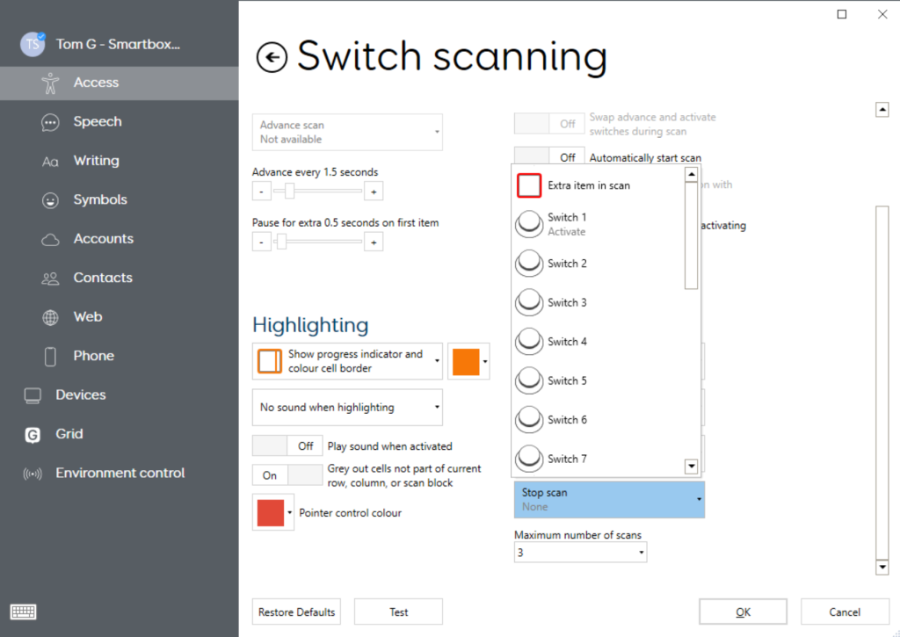Expand the Maximum number of scans dropdown
The width and height of the screenshot is (900, 637).
pos(580,553)
